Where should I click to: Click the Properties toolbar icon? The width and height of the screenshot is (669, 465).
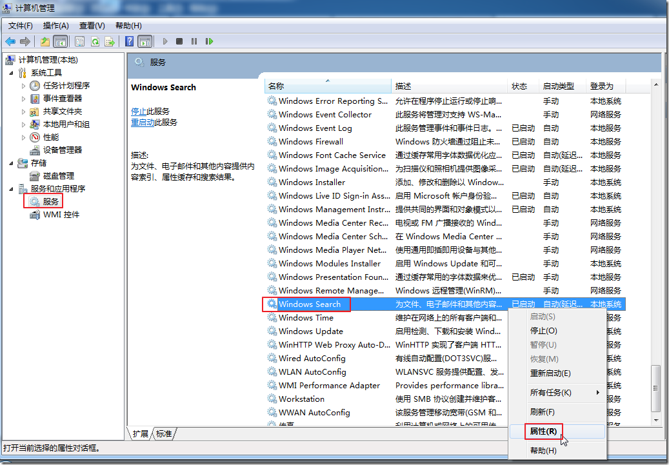click(x=79, y=41)
